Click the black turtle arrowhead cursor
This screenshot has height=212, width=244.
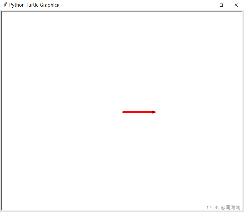[153, 112]
